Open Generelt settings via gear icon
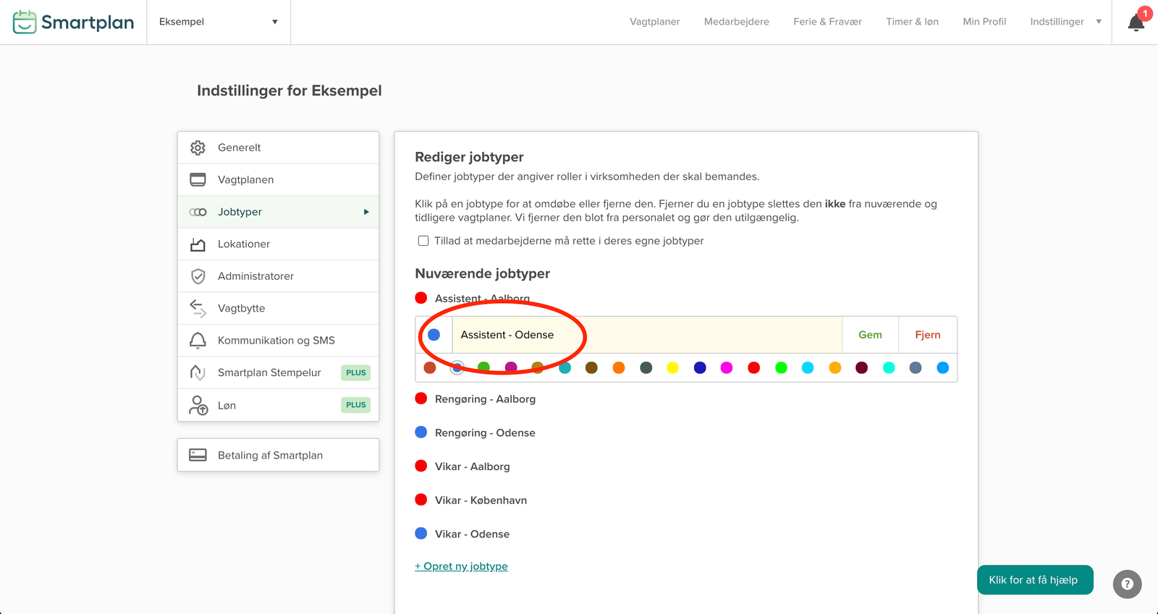Image resolution: width=1158 pixels, height=614 pixels. coord(198,148)
